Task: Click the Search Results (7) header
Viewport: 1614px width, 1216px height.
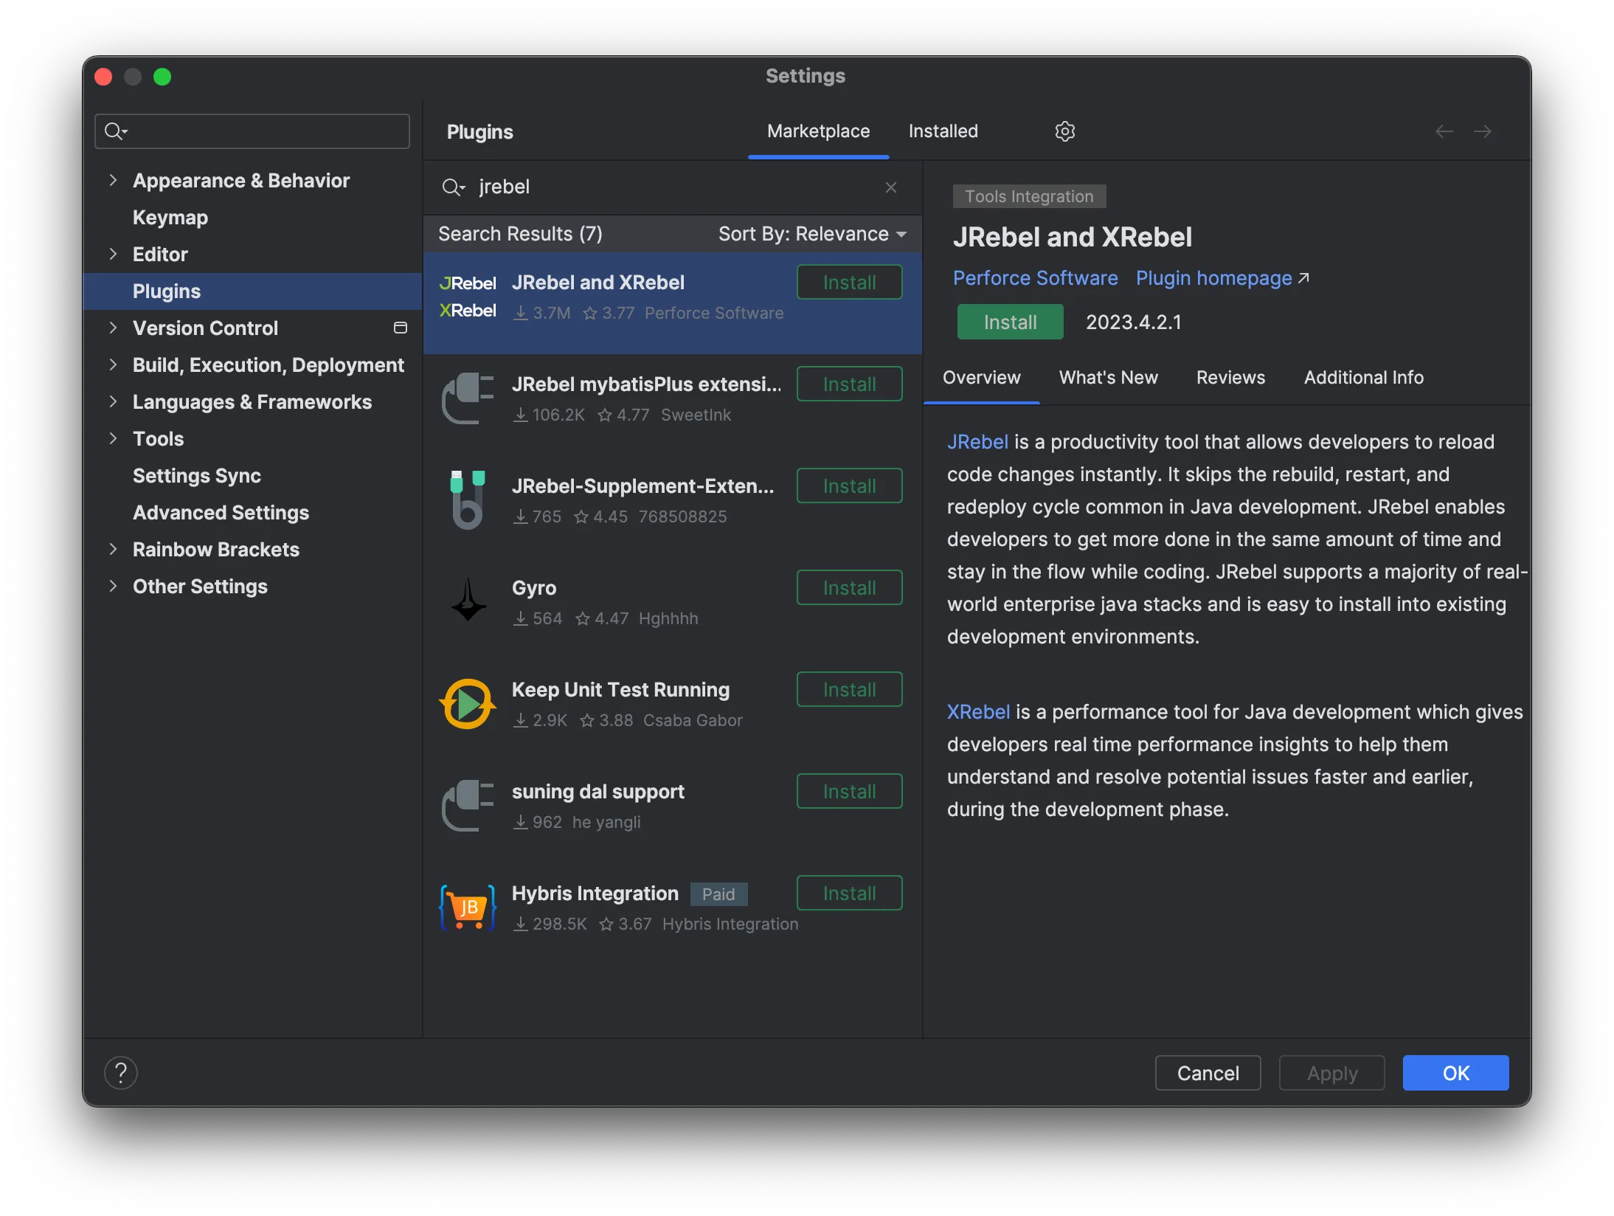Action: click(520, 234)
